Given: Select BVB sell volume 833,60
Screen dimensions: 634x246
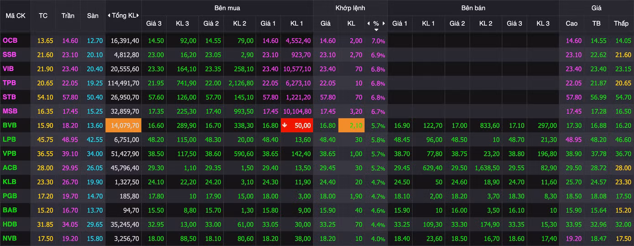Looking at the screenshot, I should 490,125.
